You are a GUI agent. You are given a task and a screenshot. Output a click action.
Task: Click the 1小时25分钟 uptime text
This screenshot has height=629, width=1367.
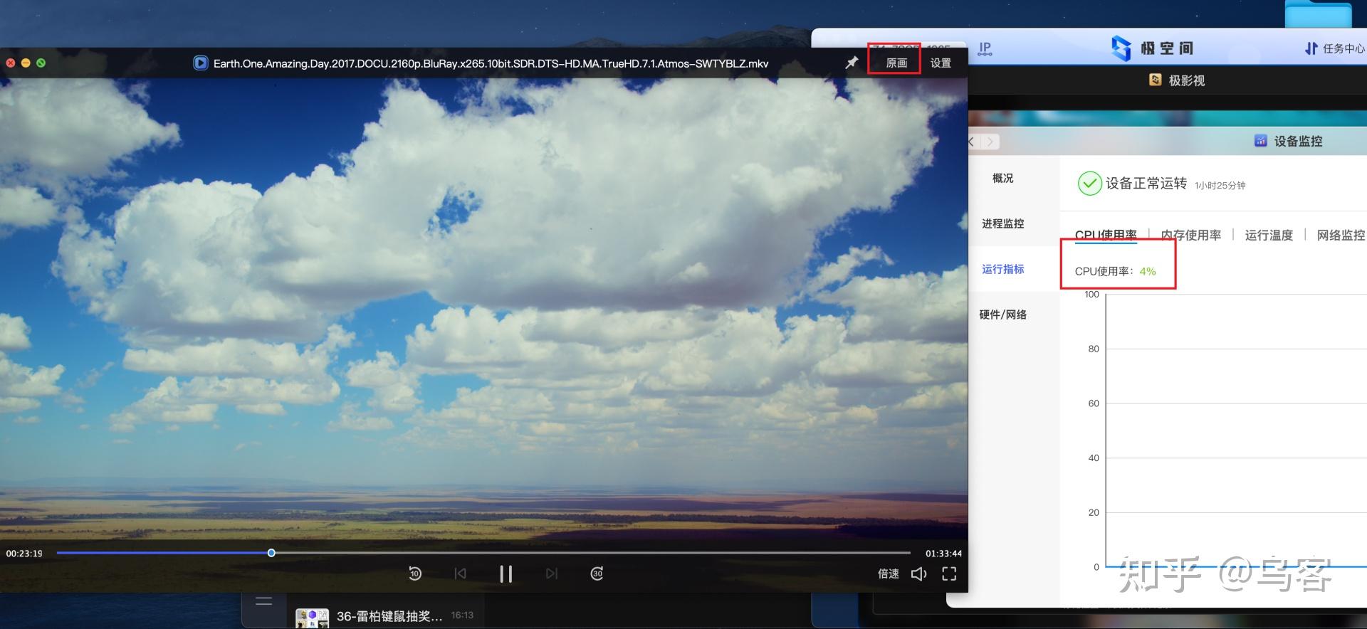click(1220, 186)
